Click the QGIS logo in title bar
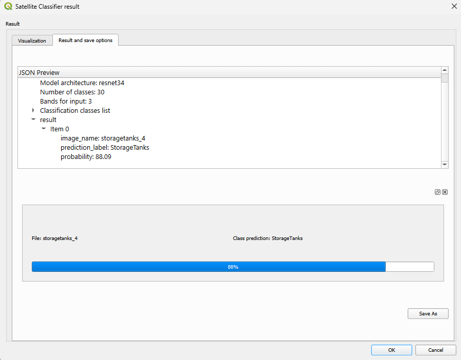The image size is (461, 360). click(8, 7)
